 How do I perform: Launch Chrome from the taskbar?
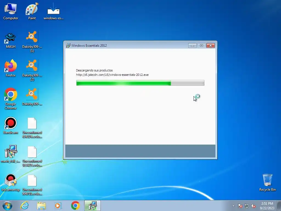click(x=75, y=206)
